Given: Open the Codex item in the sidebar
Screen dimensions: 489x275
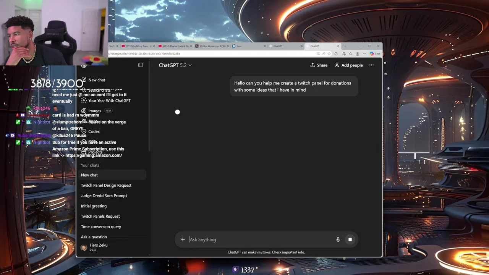Looking at the screenshot, I should point(94,131).
